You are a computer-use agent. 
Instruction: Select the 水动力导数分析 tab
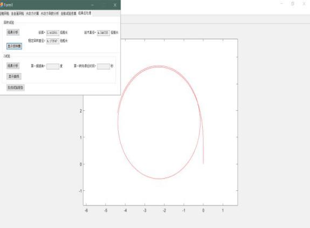(x=50, y=13)
